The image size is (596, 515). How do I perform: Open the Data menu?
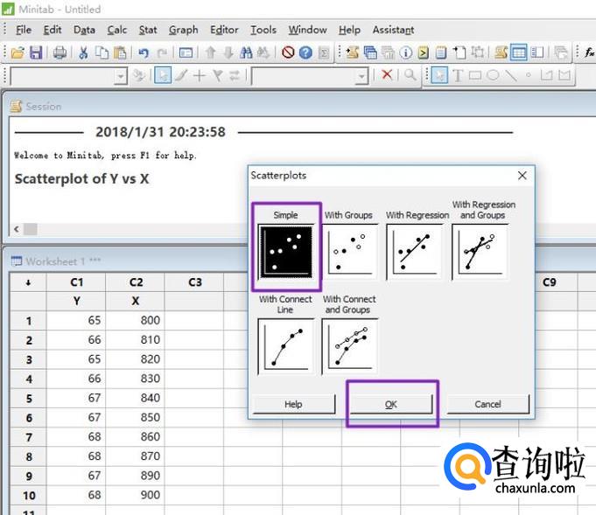click(84, 30)
